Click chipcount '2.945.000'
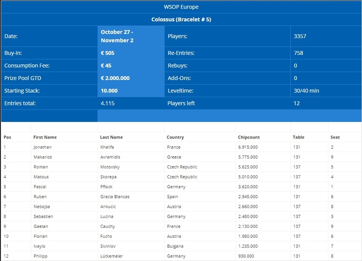362x261 pixels. 248,197
